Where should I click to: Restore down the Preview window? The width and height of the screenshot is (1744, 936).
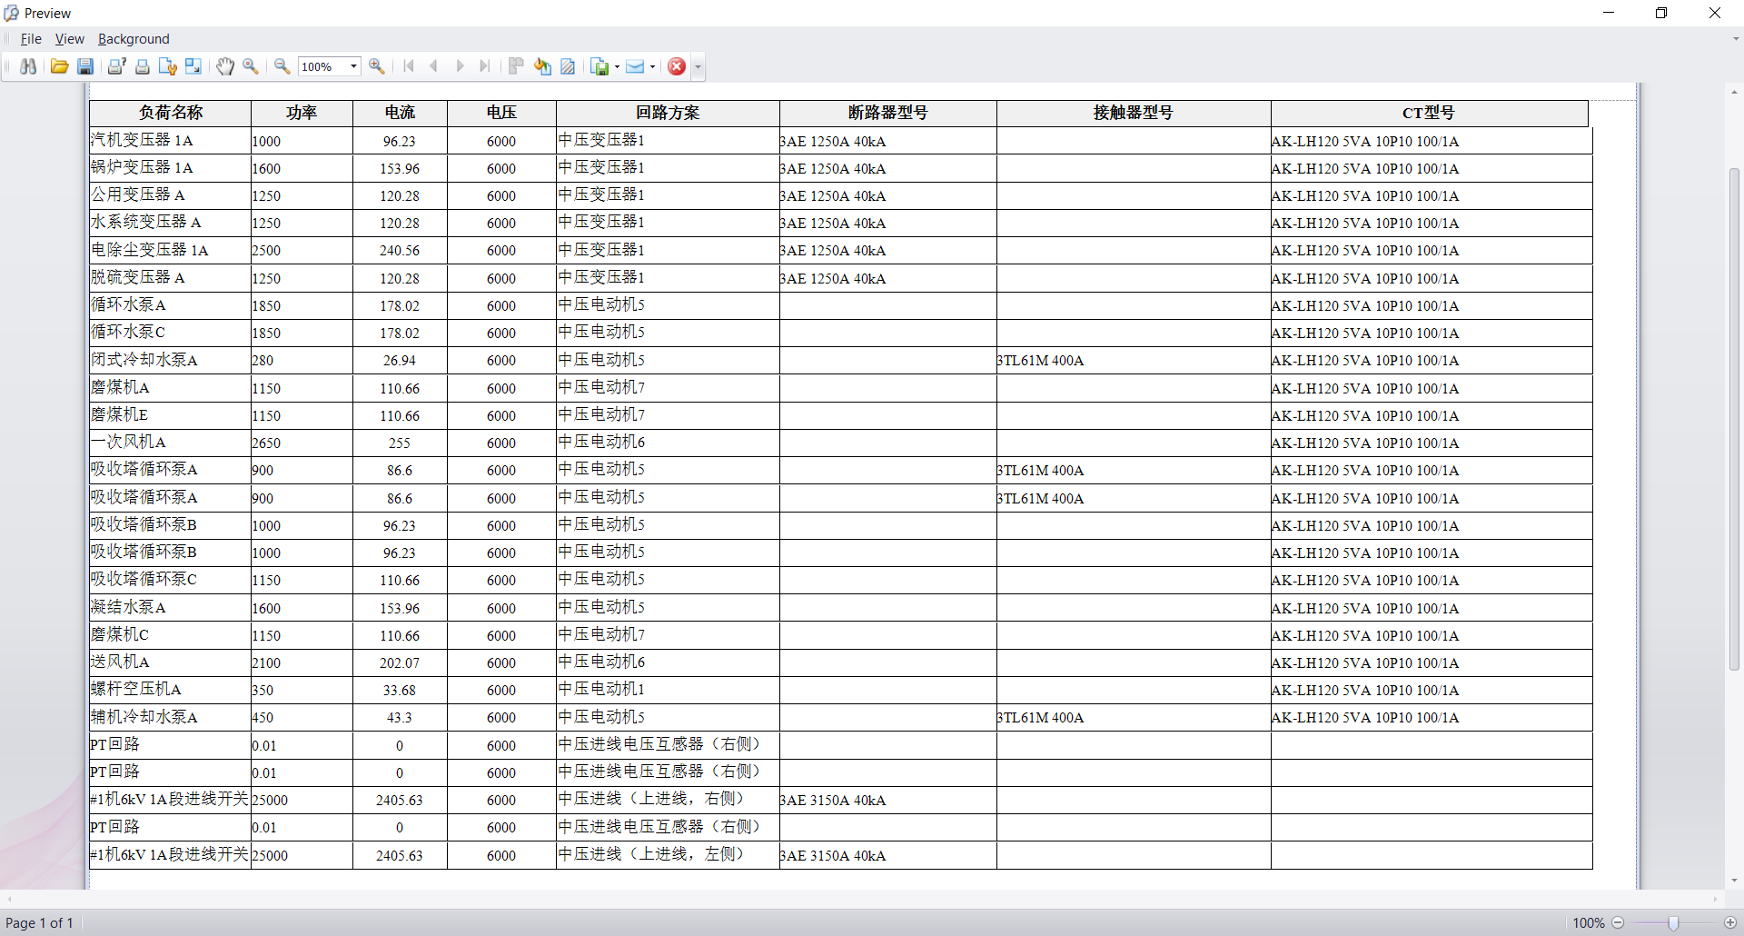pos(1661,13)
